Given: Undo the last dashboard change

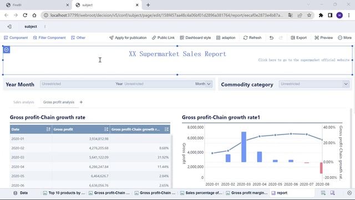Looking at the screenshot, I should coord(271,38).
